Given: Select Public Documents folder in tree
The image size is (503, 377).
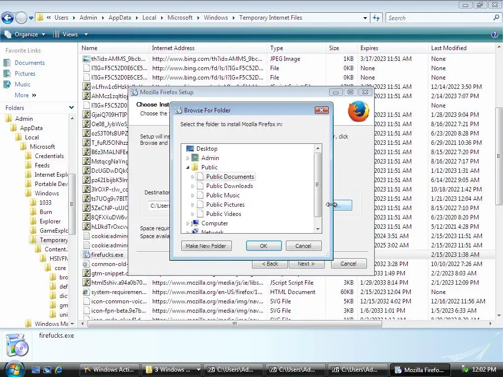Looking at the screenshot, I should [230, 177].
